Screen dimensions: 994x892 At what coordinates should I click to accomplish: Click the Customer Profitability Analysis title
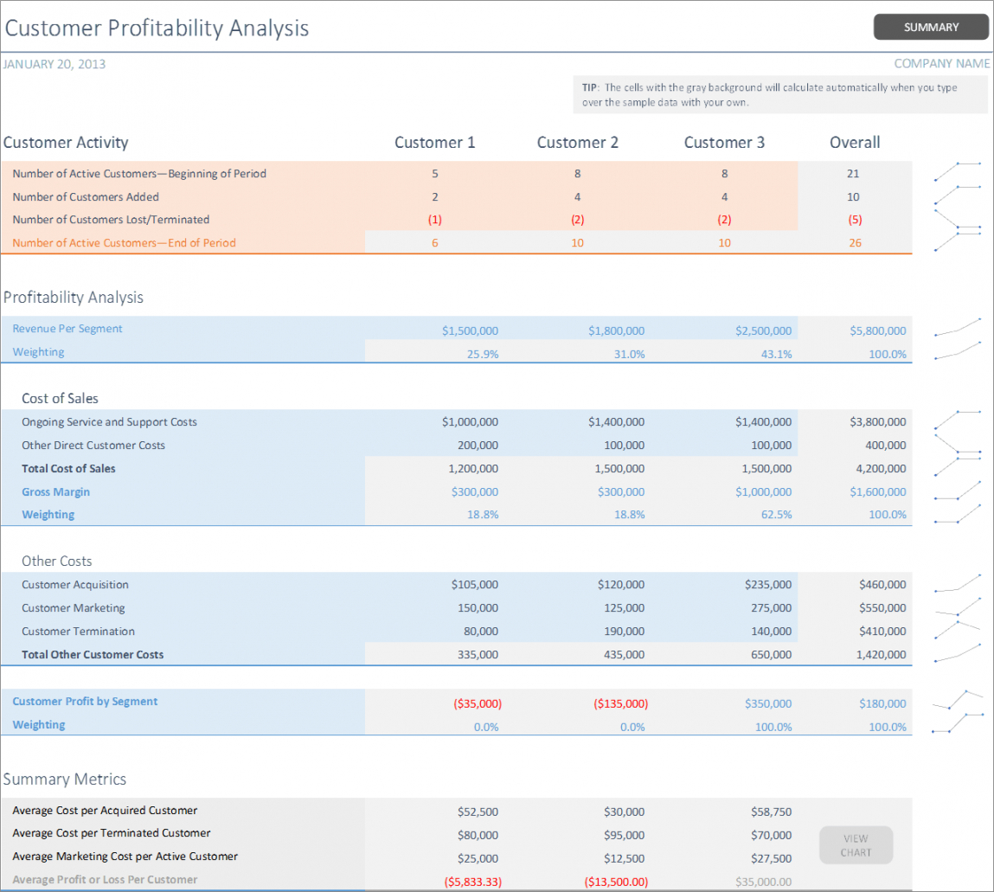157,28
